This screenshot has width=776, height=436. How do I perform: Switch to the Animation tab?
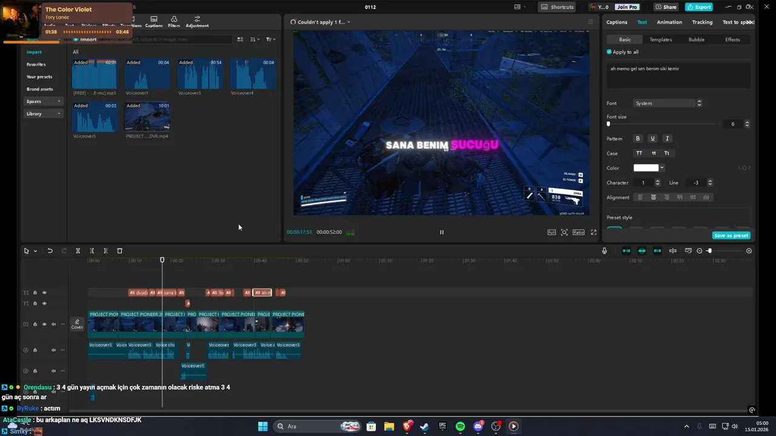(x=669, y=22)
